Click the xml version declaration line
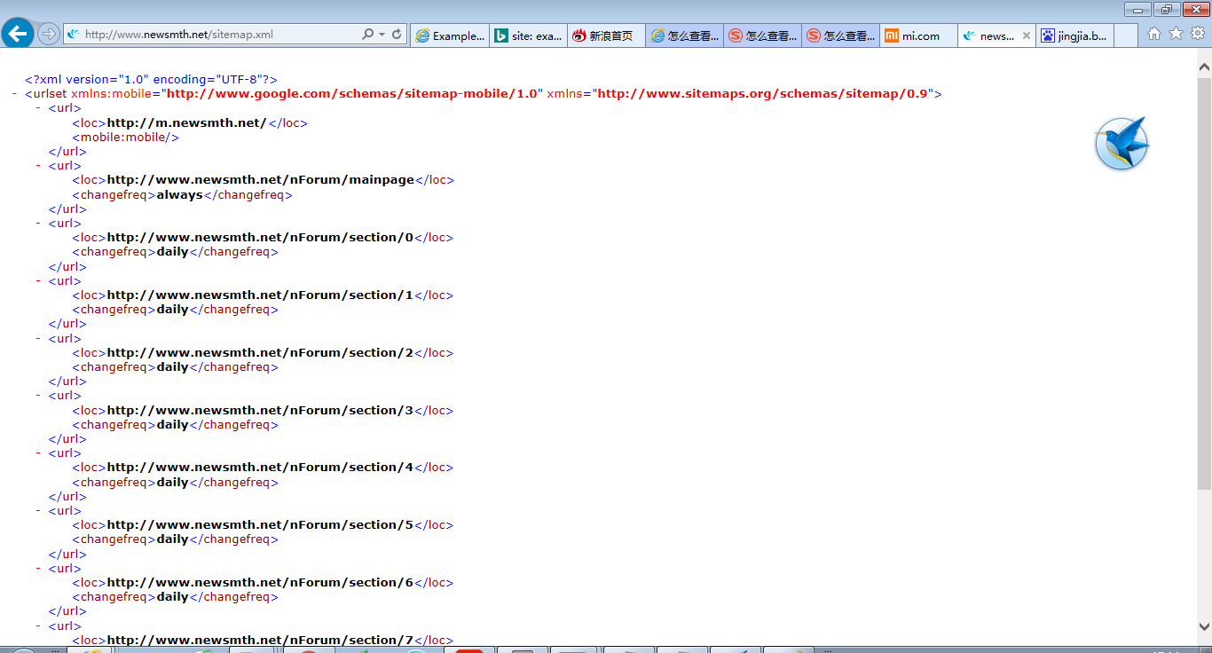 [x=151, y=79]
